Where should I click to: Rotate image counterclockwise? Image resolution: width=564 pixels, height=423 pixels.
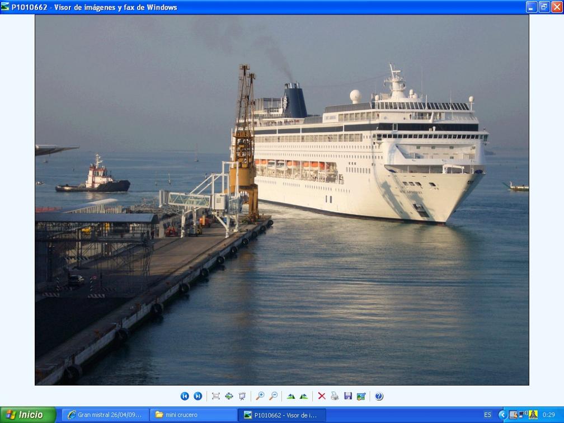(x=303, y=396)
